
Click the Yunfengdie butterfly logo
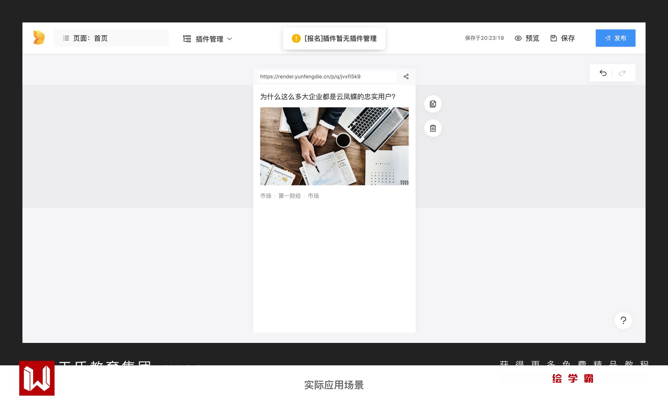coord(39,38)
